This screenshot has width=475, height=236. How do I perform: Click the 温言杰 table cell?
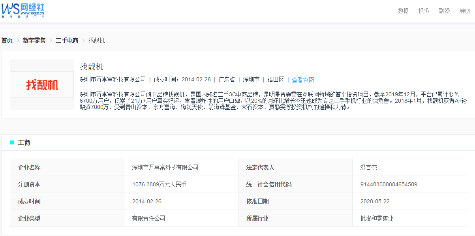coord(369,167)
